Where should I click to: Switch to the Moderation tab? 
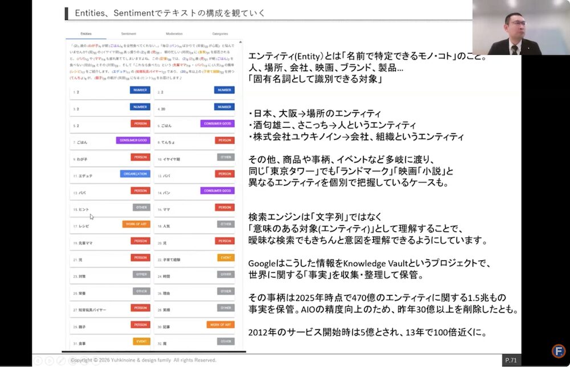(174, 34)
